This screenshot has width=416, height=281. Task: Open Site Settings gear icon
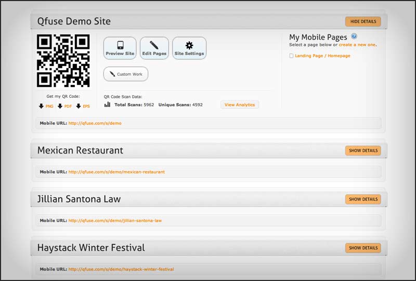pos(189,45)
